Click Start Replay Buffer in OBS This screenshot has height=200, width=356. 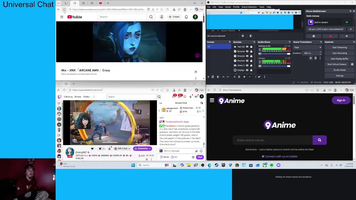(339, 59)
